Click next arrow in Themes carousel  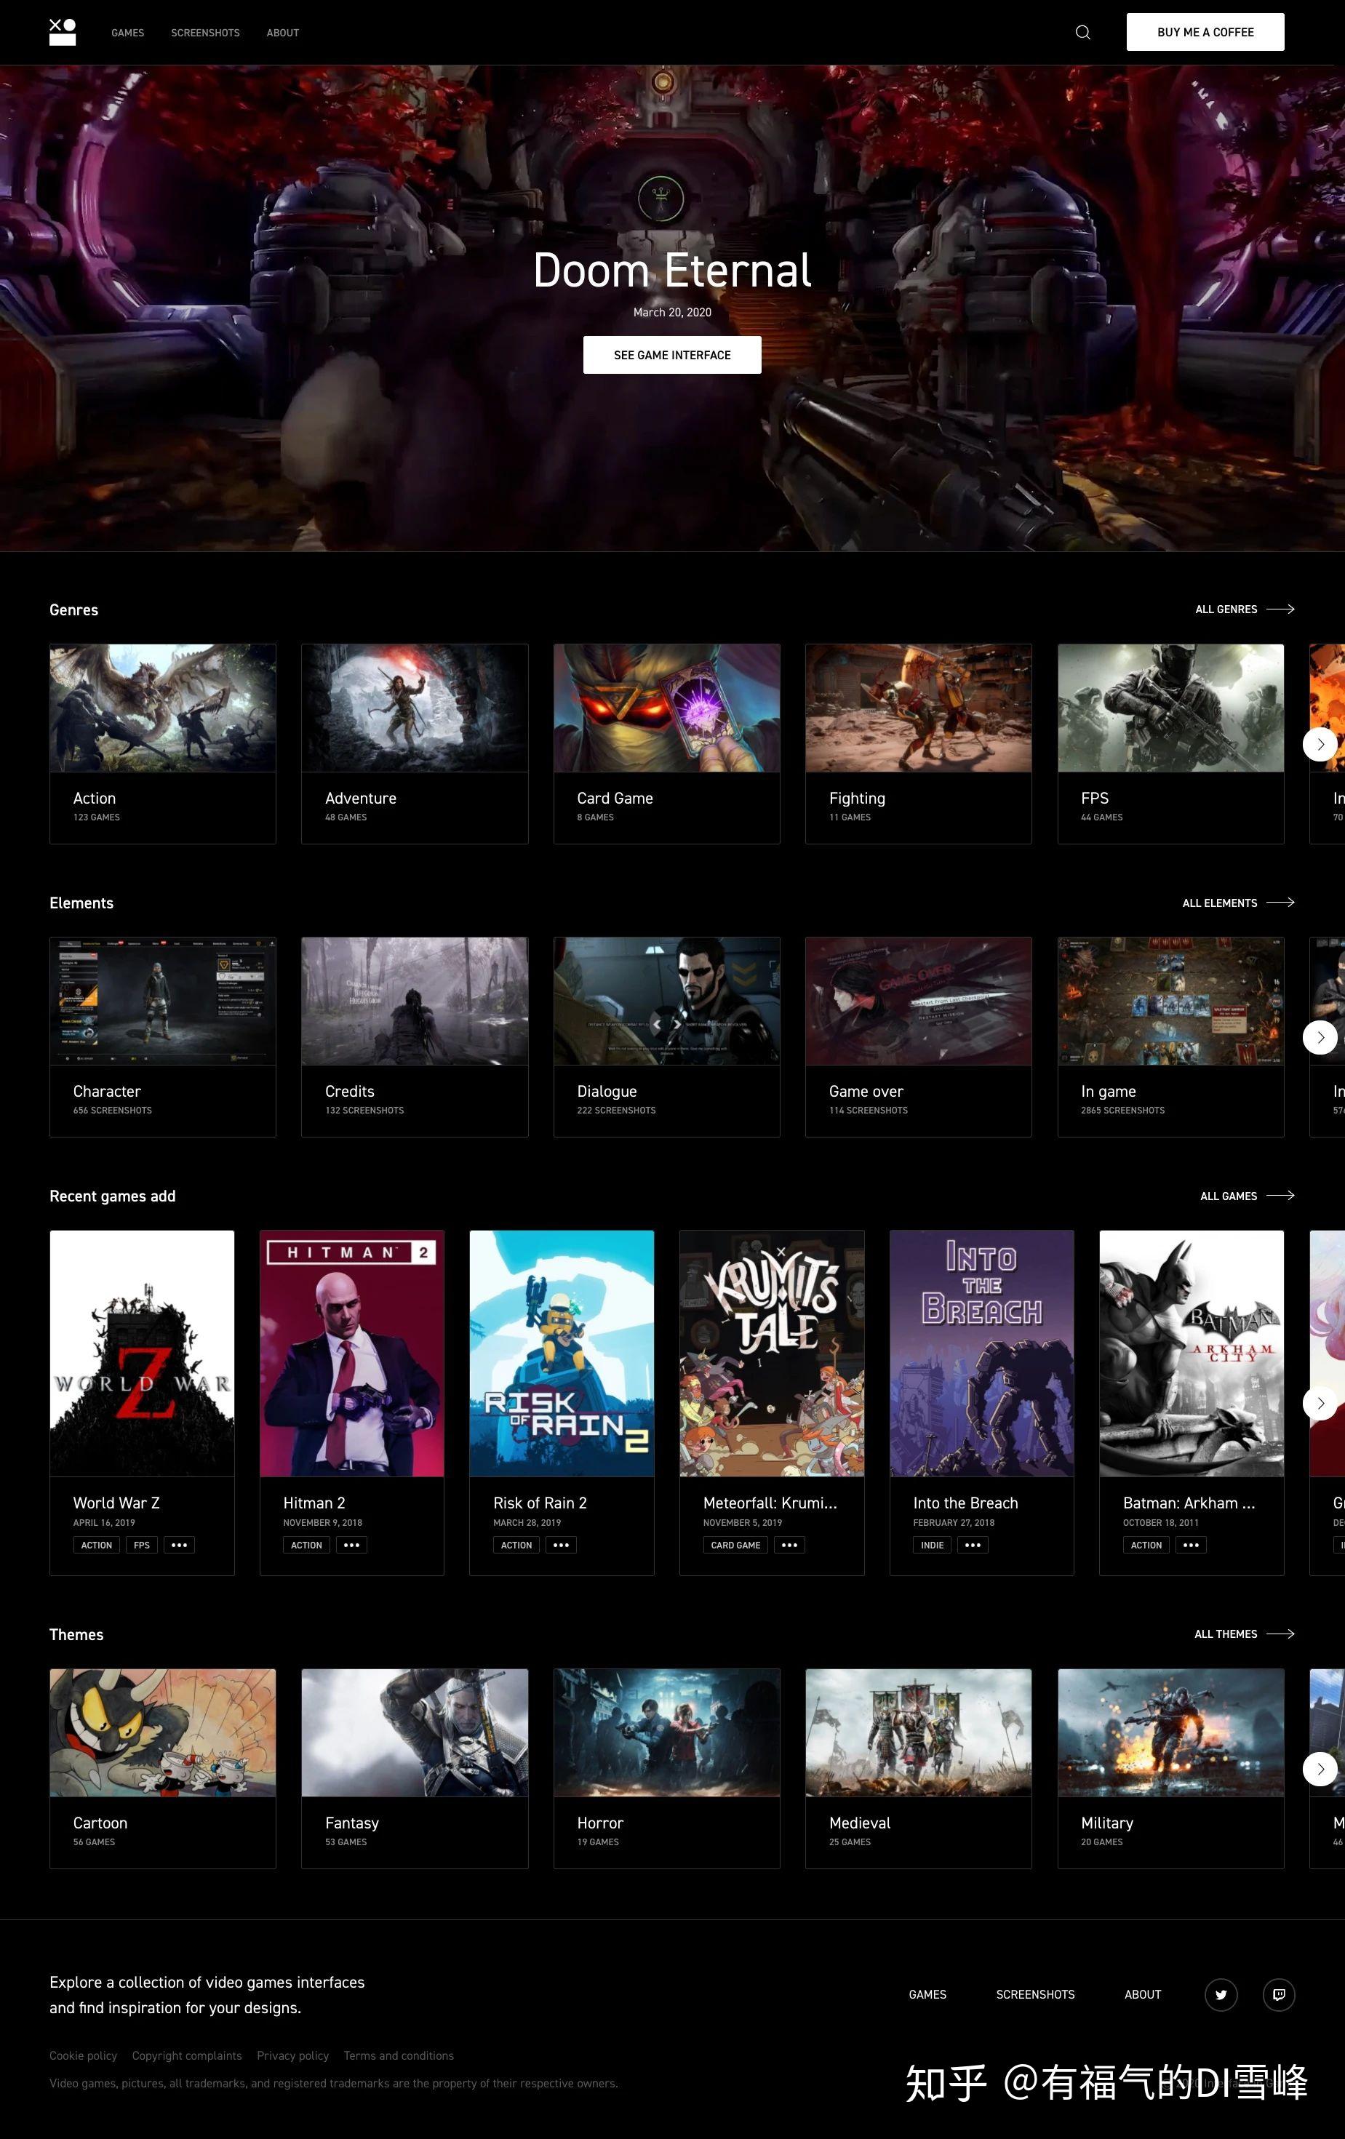click(1320, 1769)
